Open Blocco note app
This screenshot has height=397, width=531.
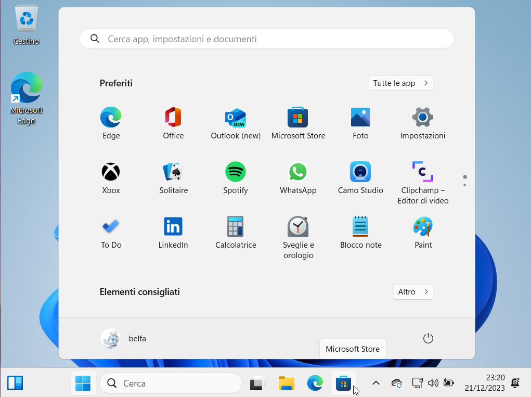pyautogui.click(x=360, y=233)
